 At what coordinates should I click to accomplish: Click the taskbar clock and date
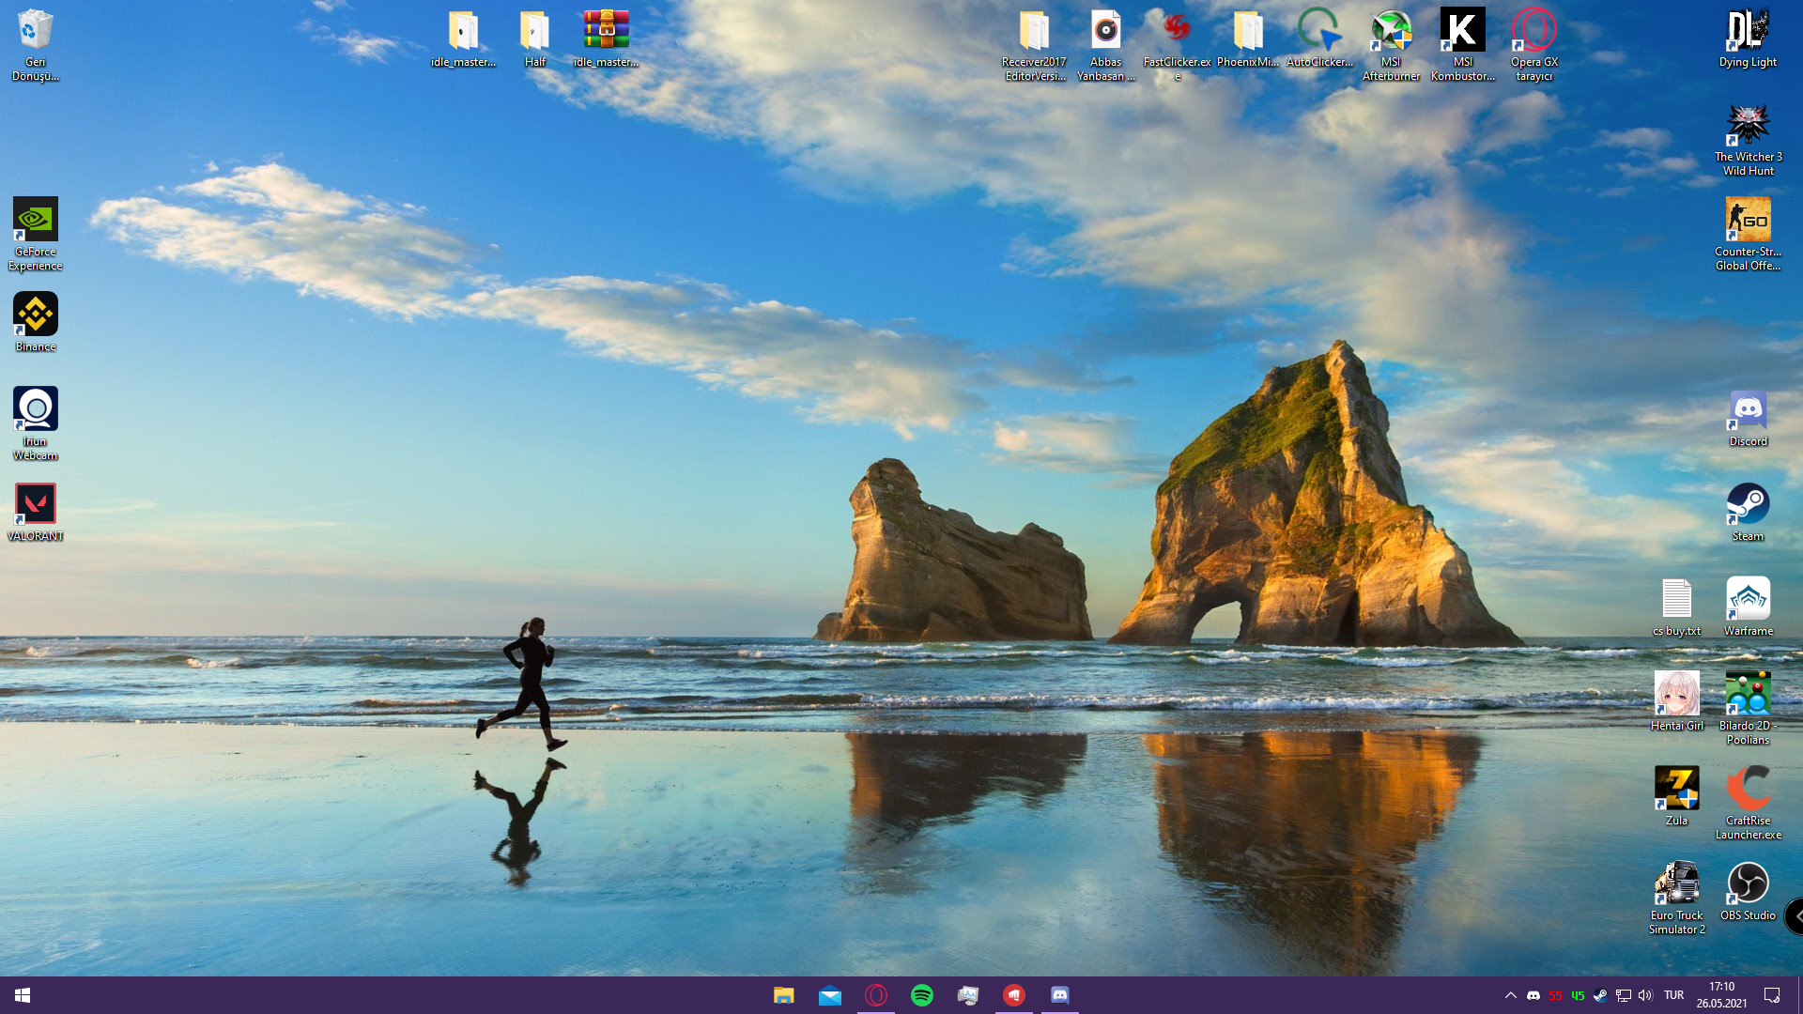[x=1721, y=995]
